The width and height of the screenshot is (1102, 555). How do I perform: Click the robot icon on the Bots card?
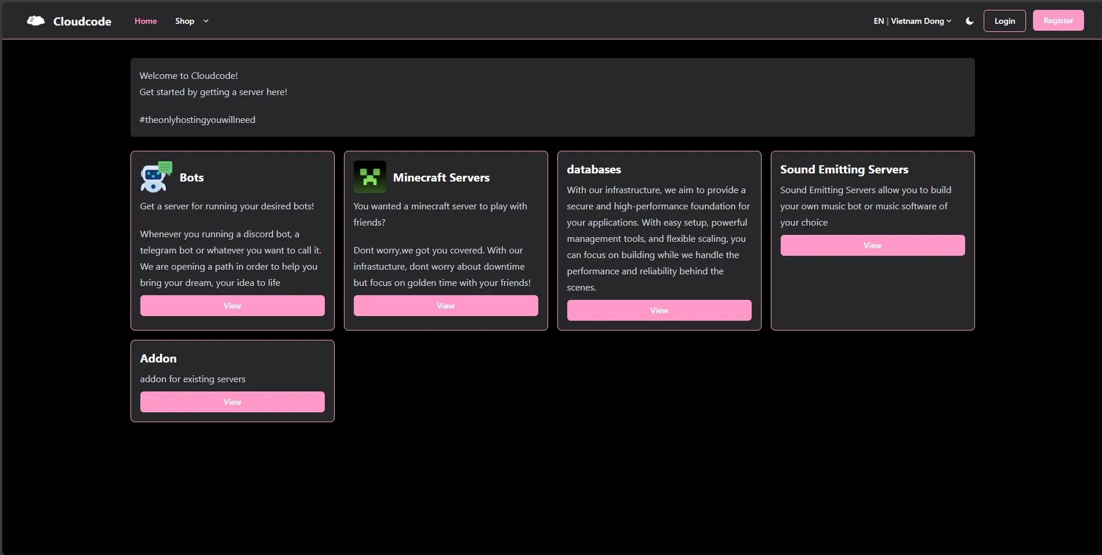[155, 177]
